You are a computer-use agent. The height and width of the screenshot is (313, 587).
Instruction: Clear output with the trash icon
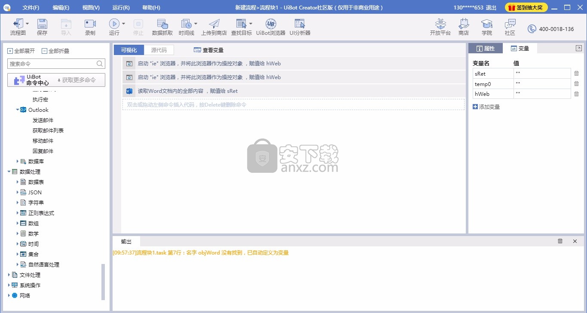(560, 241)
